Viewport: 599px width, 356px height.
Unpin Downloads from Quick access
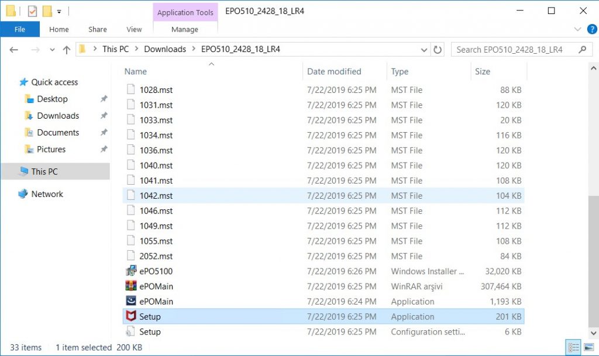[x=104, y=116]
